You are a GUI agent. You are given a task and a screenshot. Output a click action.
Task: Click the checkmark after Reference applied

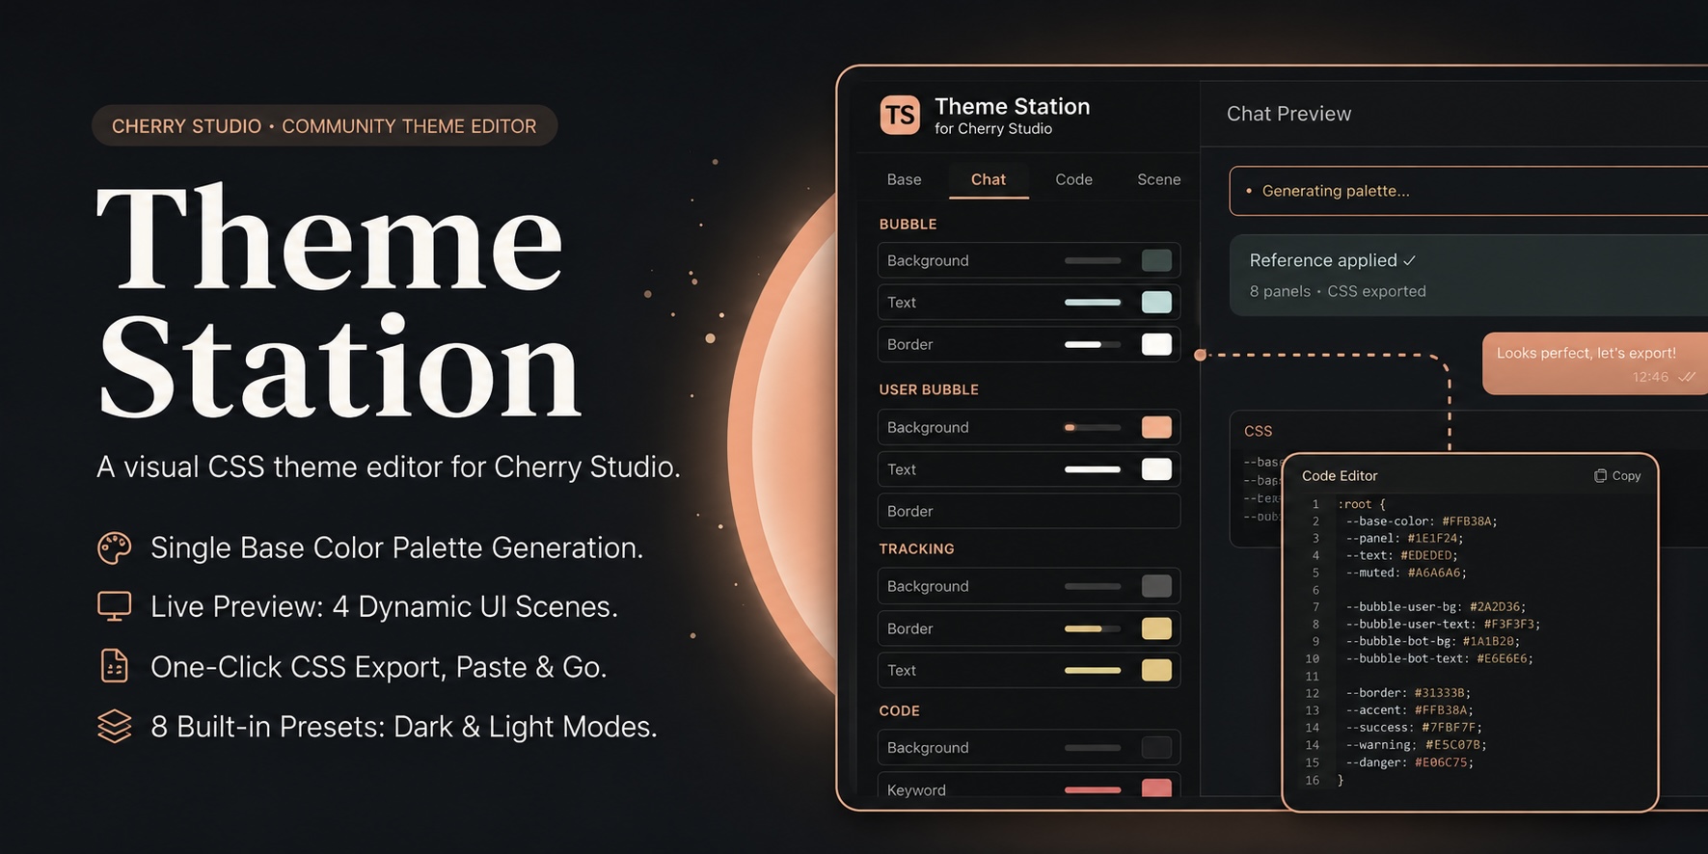click(1409, 260)
